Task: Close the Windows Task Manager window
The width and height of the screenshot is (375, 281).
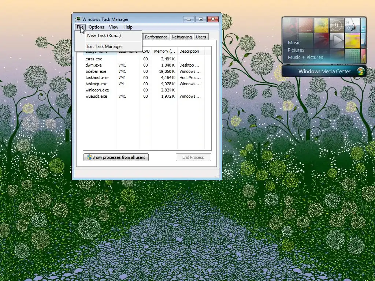Action: click(213, 19)
